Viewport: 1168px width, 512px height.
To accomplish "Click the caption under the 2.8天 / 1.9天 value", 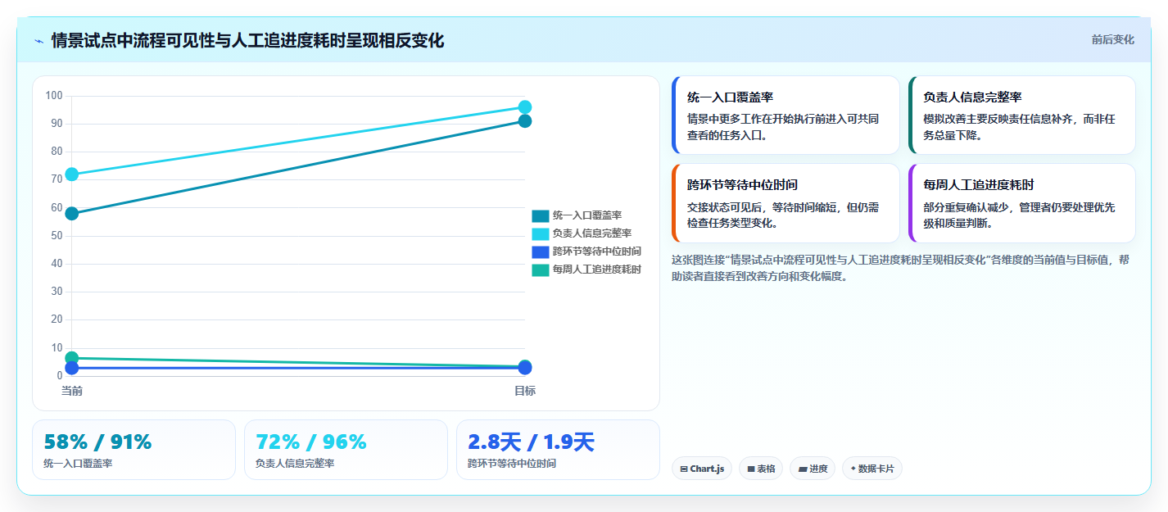I will [512, 464].
